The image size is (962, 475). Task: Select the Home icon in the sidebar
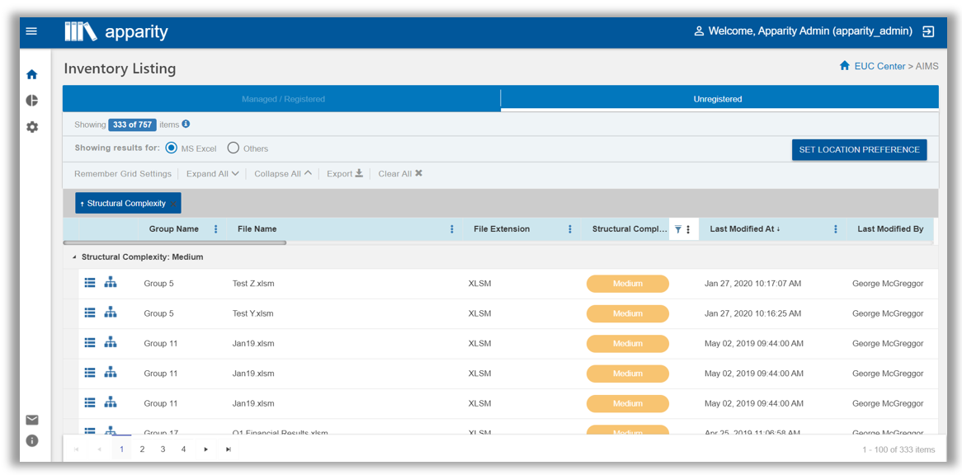tap(31, 73)
